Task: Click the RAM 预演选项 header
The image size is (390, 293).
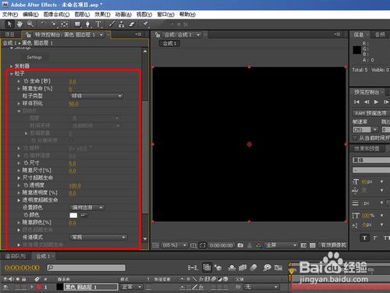Action: point(370,113)
